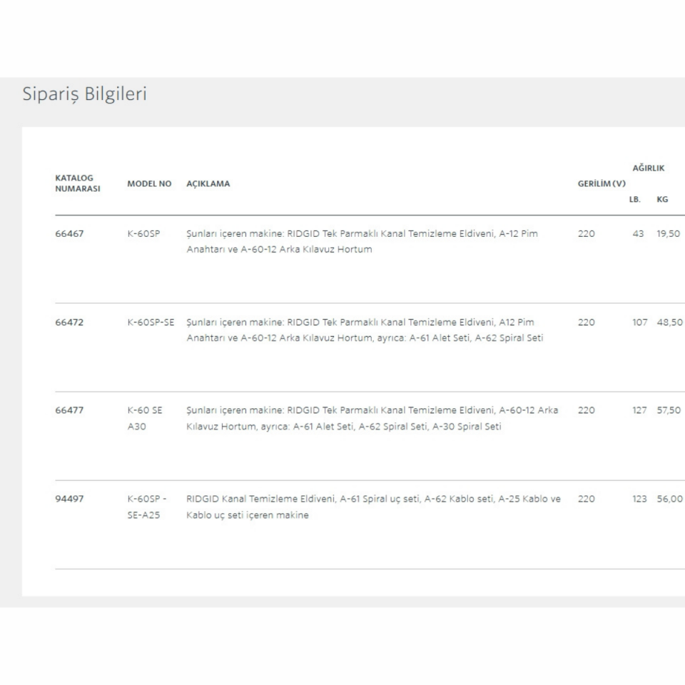Click the AĞIRLIK header label

point(649,168)
